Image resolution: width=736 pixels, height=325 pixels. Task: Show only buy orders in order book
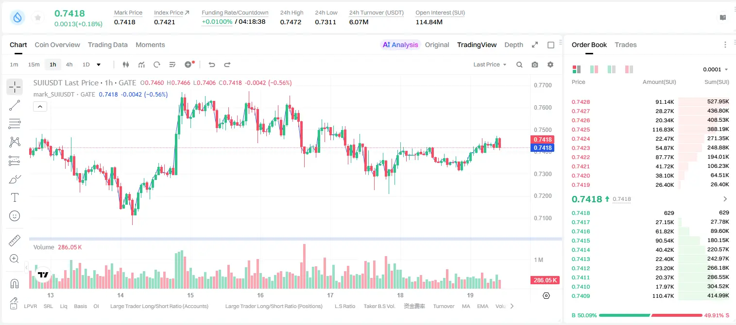pyautogui.click(x=612, y=69)
